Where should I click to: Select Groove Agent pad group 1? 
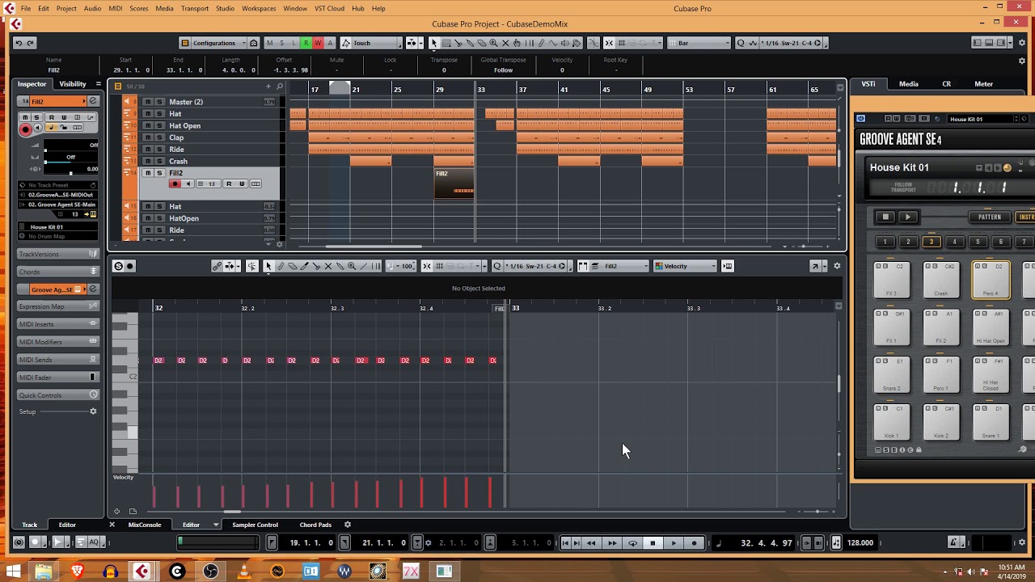tap(885, 242)
